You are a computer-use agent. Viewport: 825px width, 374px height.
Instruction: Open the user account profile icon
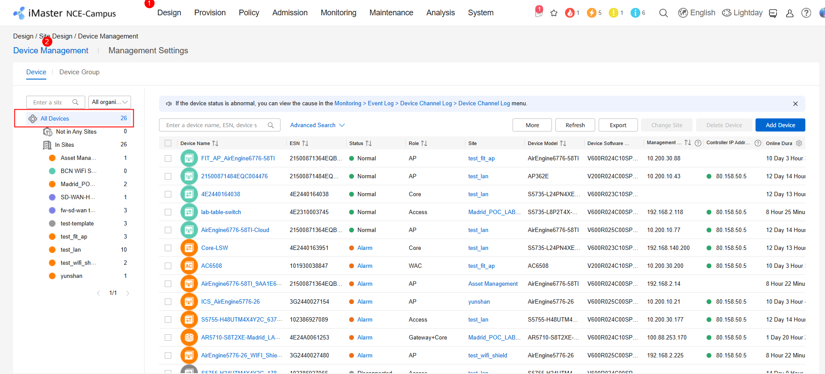[790, 13]
